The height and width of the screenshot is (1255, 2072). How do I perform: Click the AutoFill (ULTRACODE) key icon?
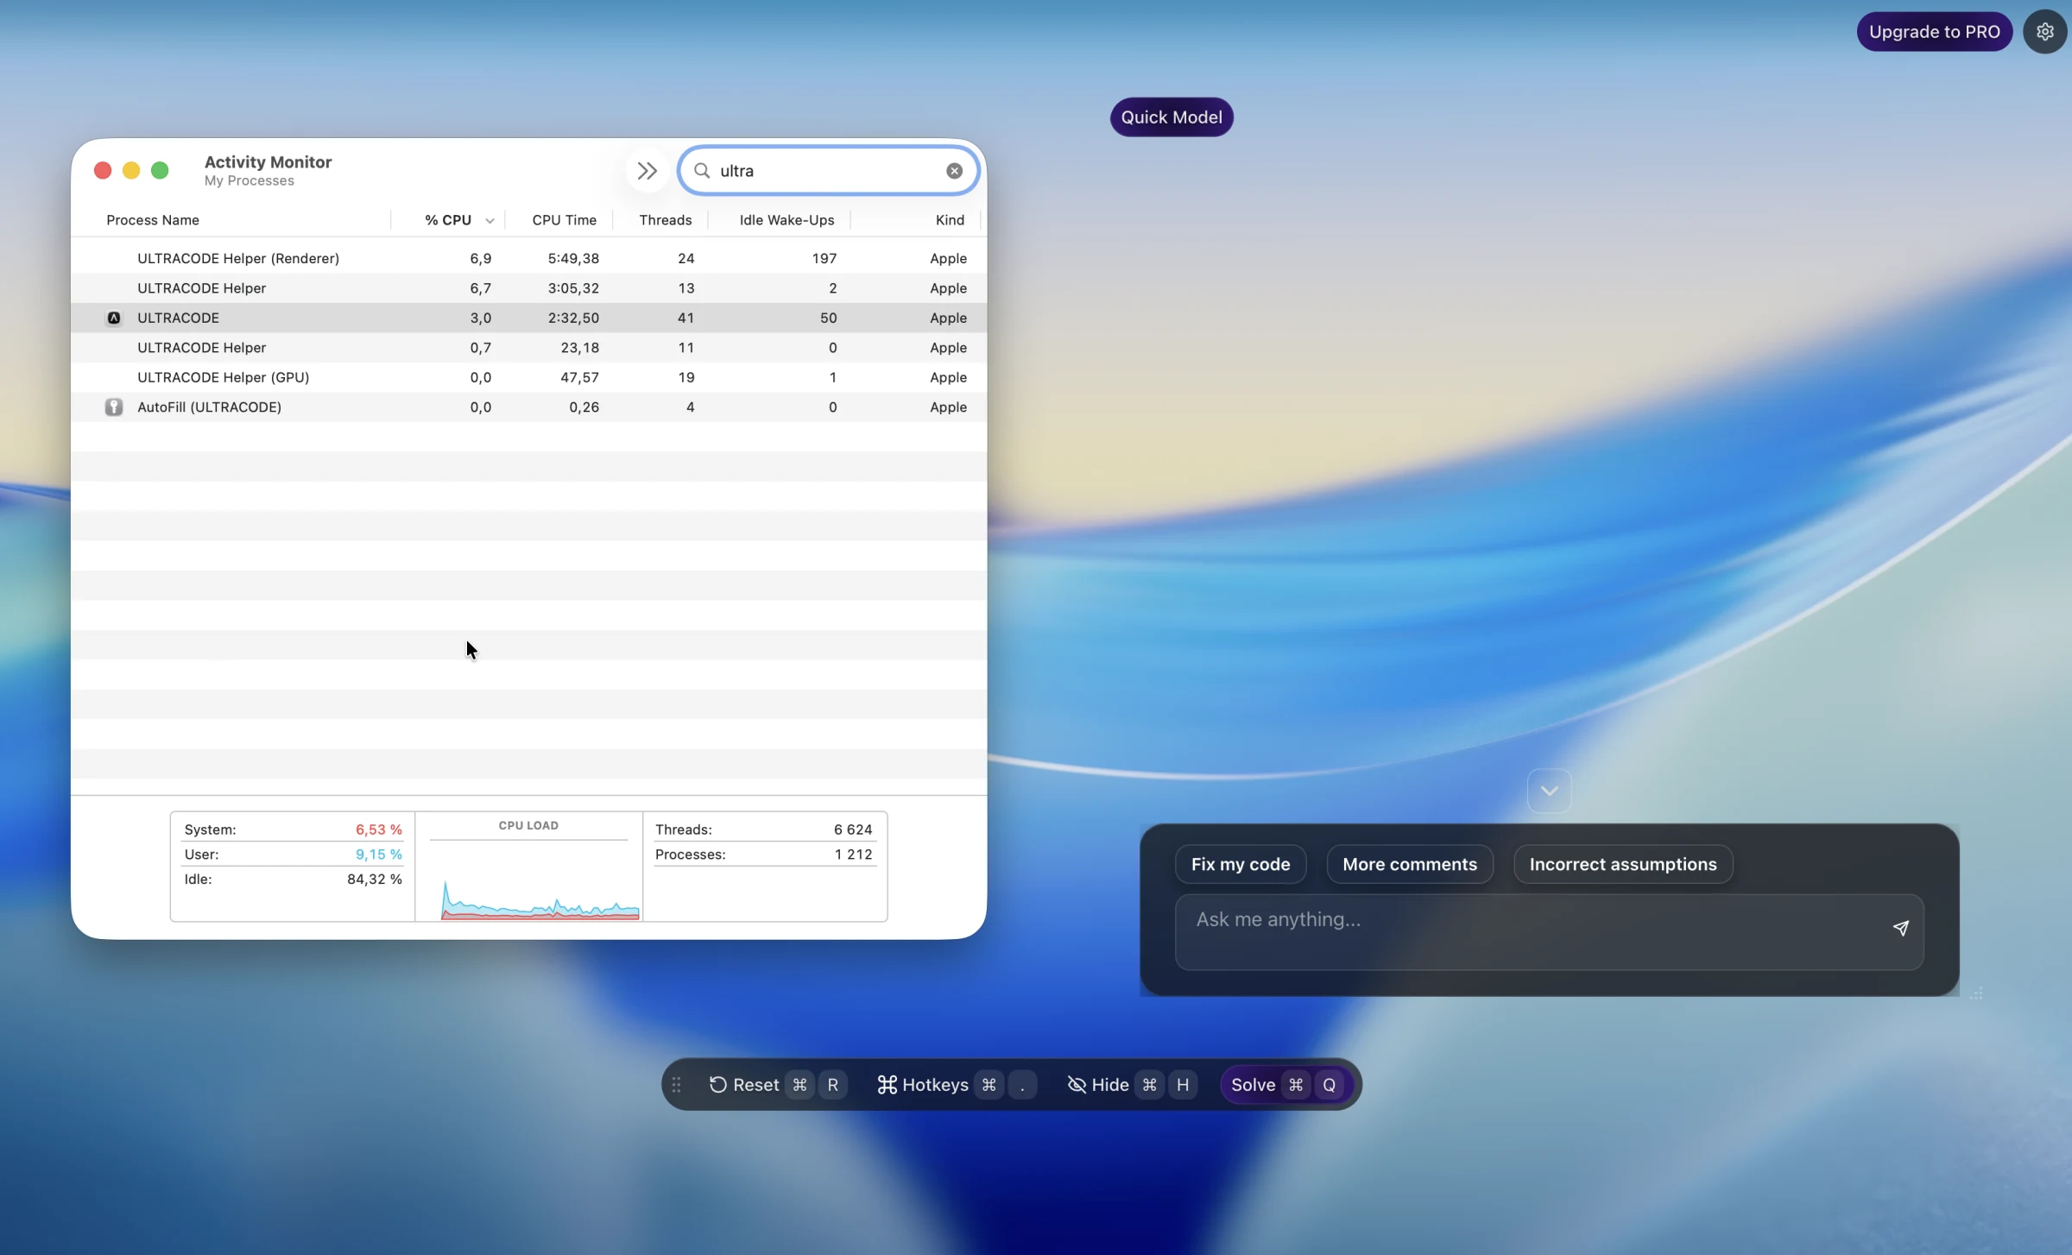[113, 407]
